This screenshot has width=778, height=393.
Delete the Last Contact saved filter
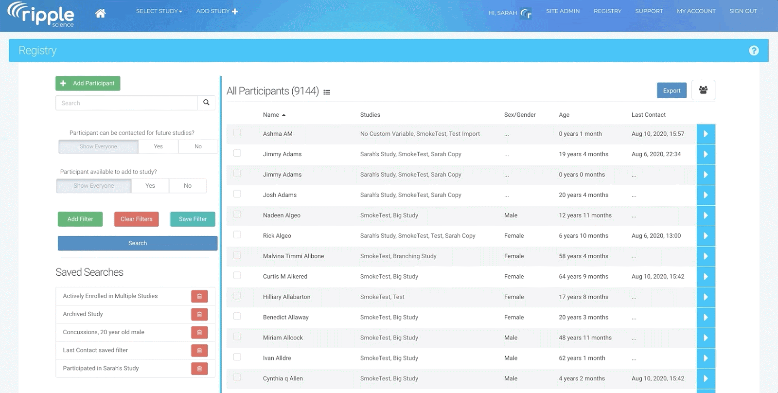coord(199,350)
